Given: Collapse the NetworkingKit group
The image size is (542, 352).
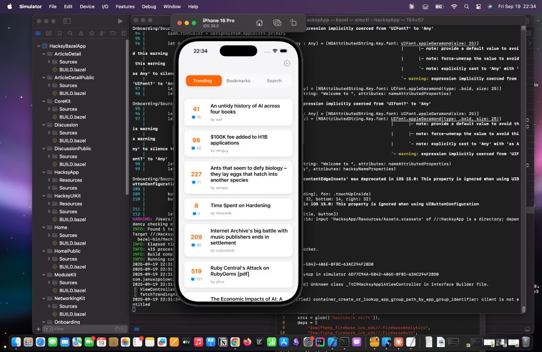Looking at the screenshot, I should 43,298.
